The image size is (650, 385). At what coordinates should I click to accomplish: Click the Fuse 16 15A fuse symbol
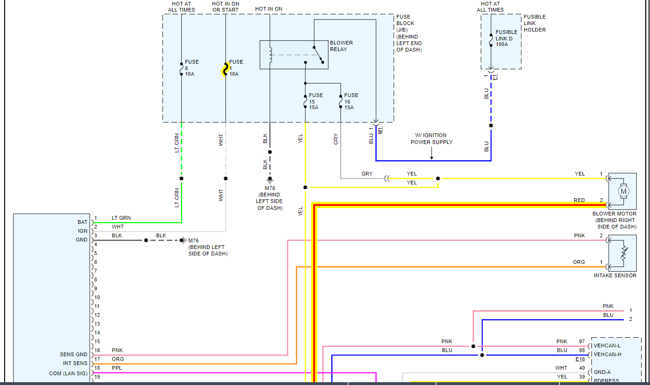pos(340,101)
